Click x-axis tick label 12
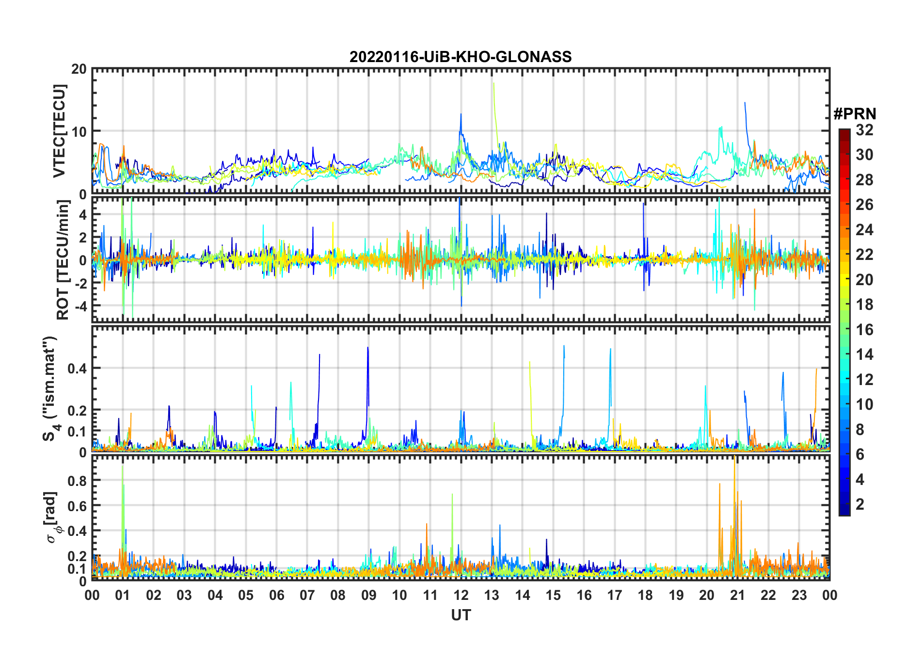Screen dimensions: 922x645 tap(461, 595)
